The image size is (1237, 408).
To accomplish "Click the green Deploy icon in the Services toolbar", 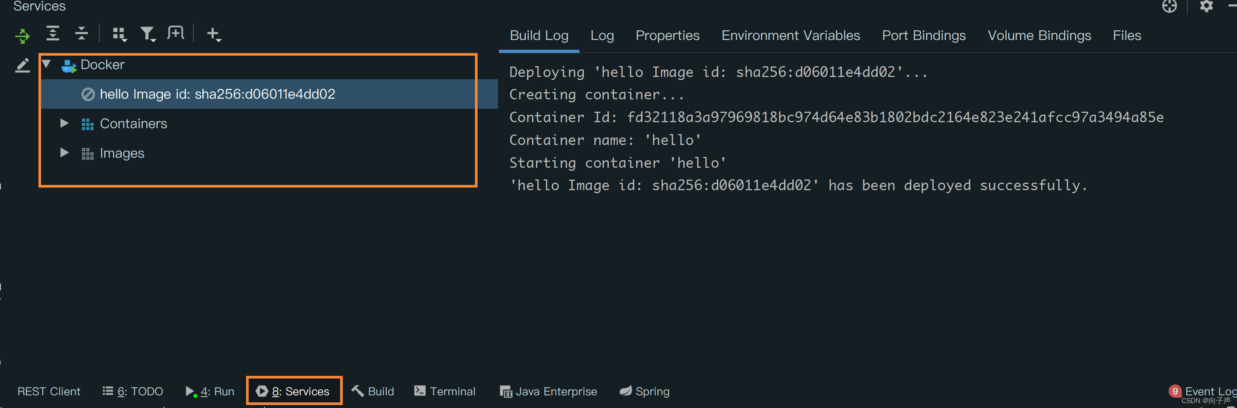I will tap(22, 35).
